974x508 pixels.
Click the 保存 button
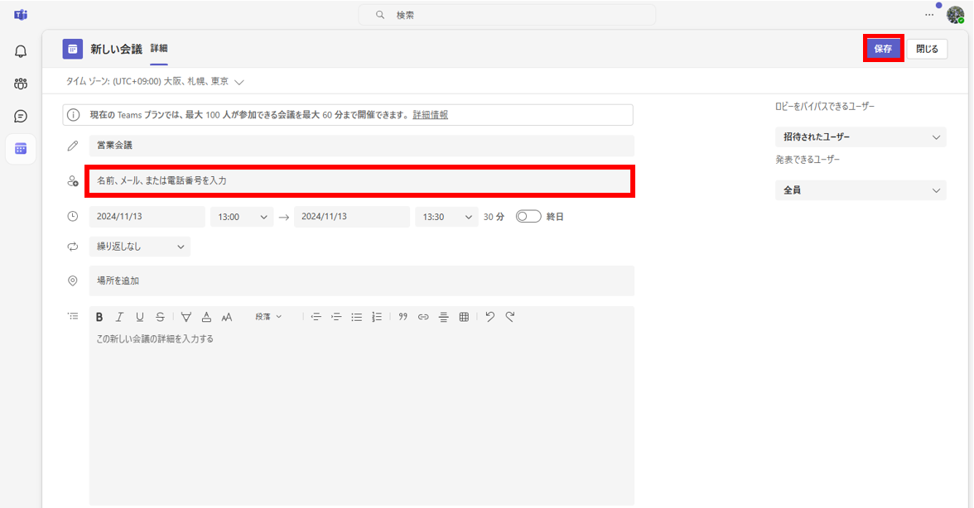(883, 49)
